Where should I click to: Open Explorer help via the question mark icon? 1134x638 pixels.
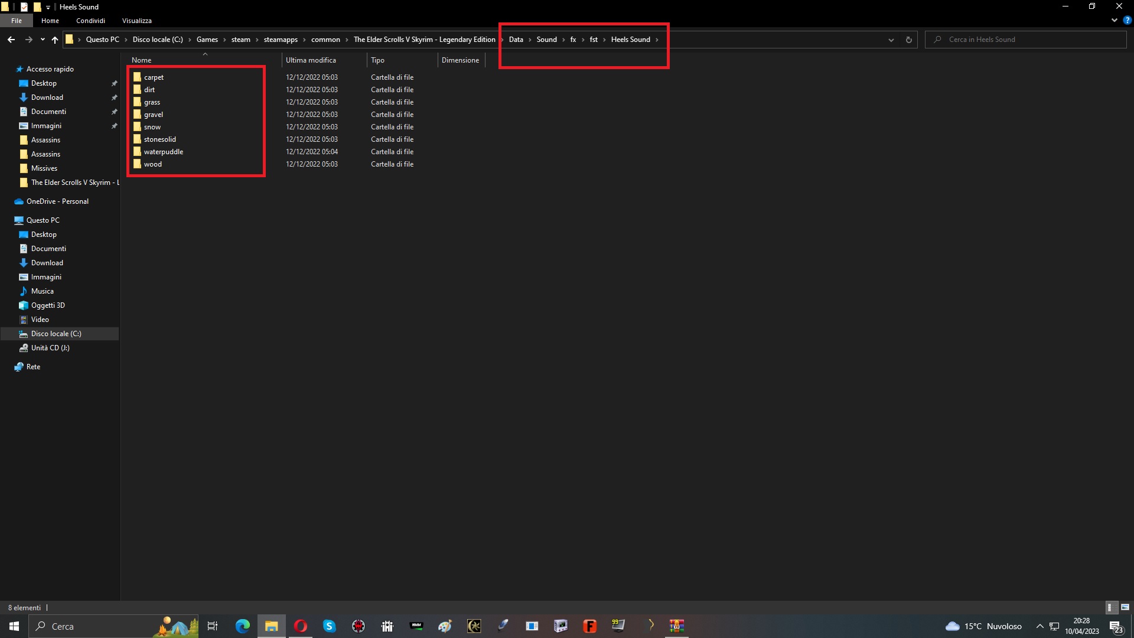(x=1127, y=20)
